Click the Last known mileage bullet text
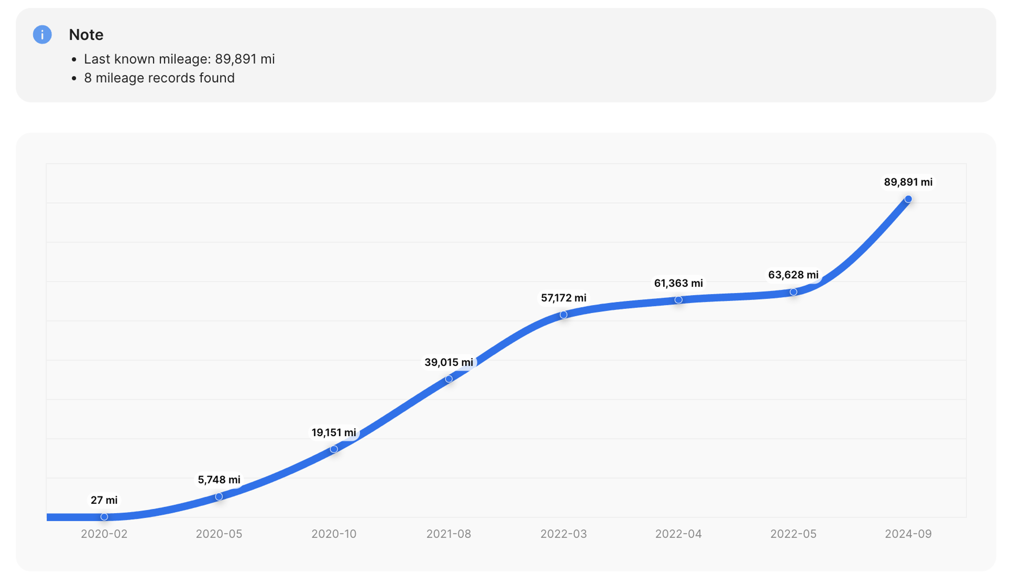Viewport: 1016px width, 588px height. (x=179, y=59)
